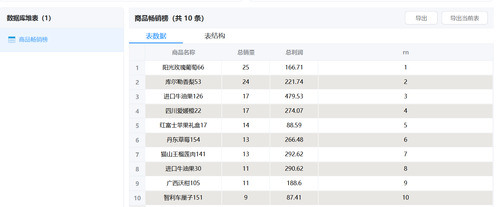Select the profit cell 274.07

coord(294,111)
